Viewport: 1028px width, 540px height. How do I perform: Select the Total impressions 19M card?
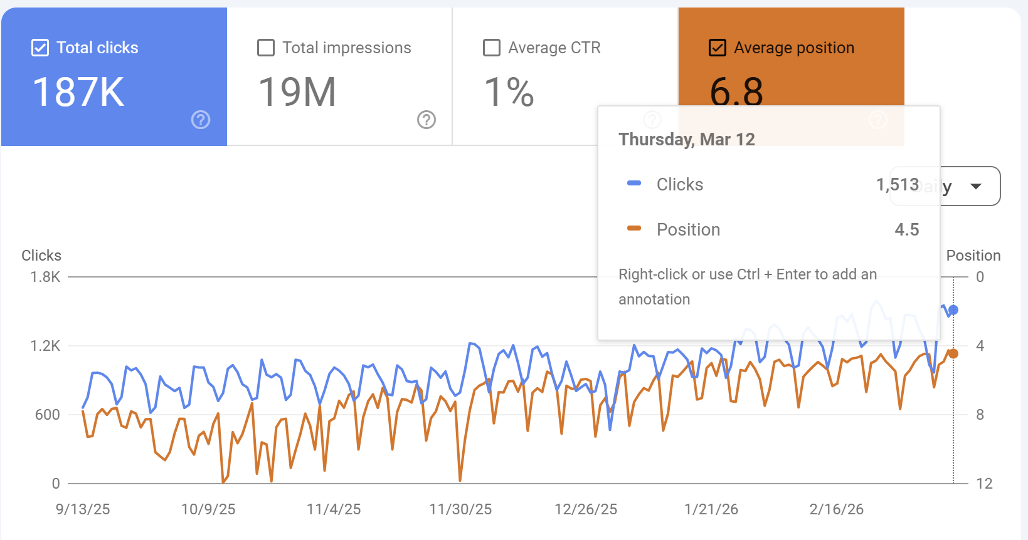pyautogui.click(x=339, y=76)
